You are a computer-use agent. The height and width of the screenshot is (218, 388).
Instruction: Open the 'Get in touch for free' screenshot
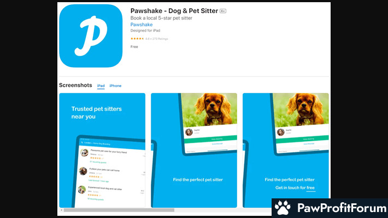286,150
